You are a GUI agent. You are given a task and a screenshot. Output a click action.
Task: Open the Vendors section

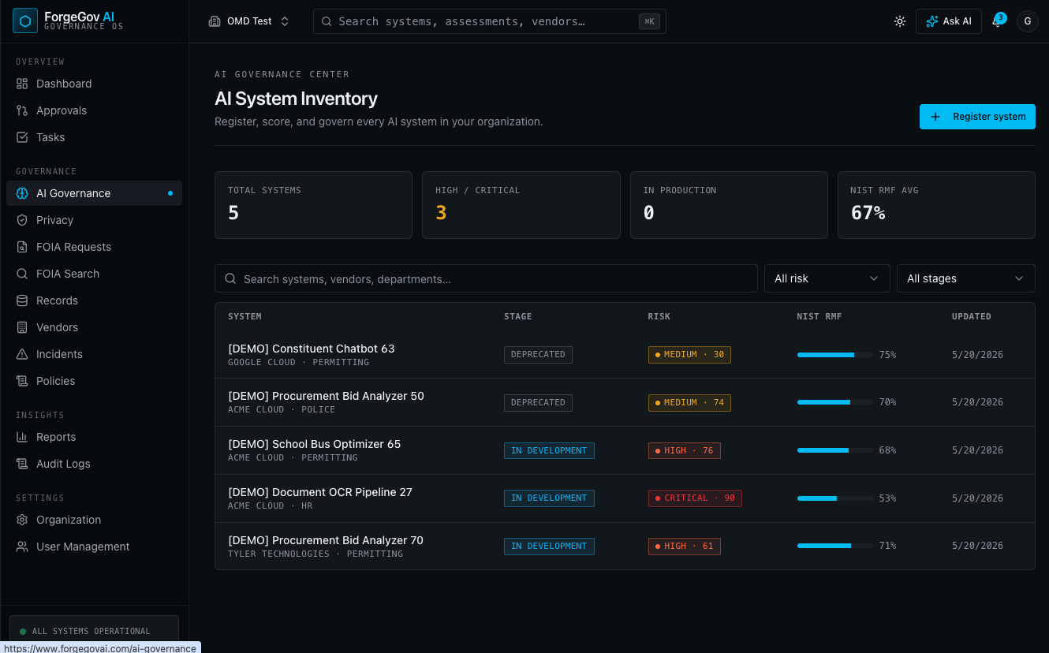[94, 327]
